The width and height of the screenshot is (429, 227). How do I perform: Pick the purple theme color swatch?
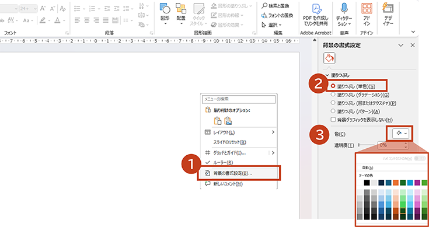point(417,183)
